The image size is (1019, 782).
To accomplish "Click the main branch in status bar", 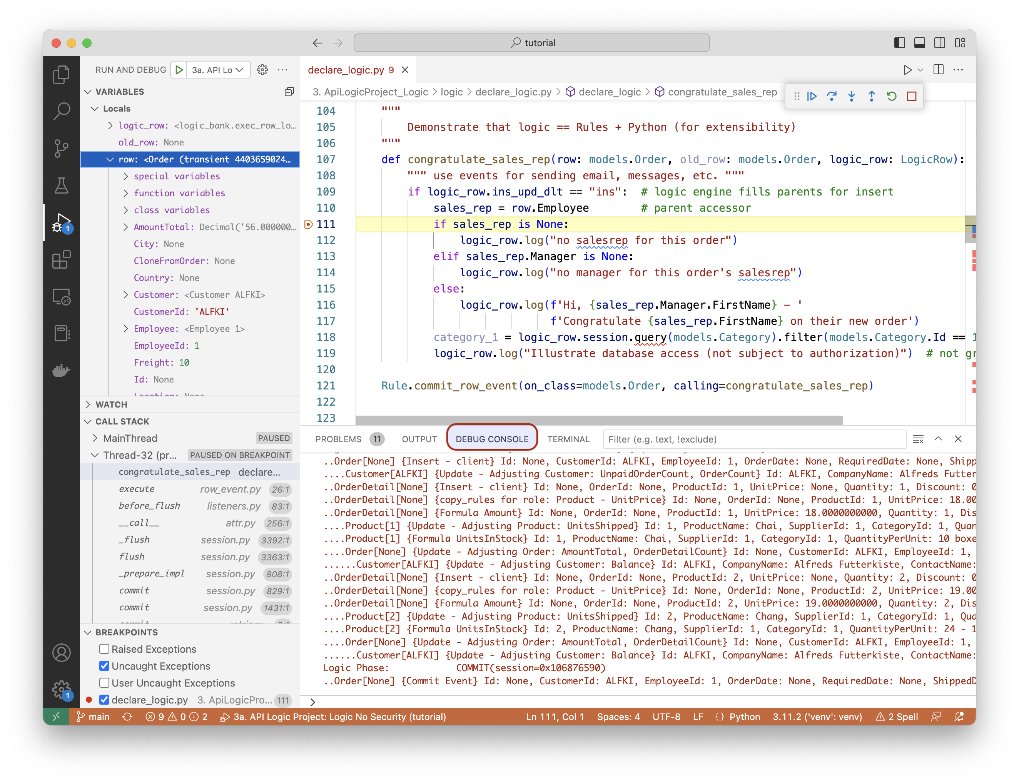I will [x=93, y=717].
